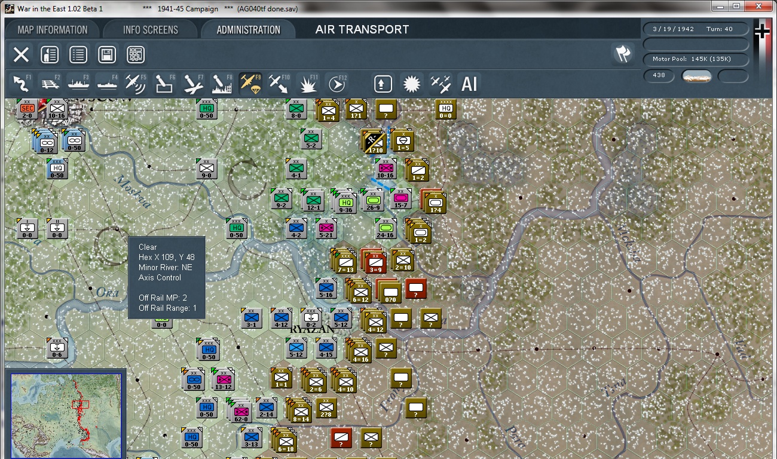Select the light green 24-16 unit
The height and width of the screenshot is (459, 777).
[386, 228]
